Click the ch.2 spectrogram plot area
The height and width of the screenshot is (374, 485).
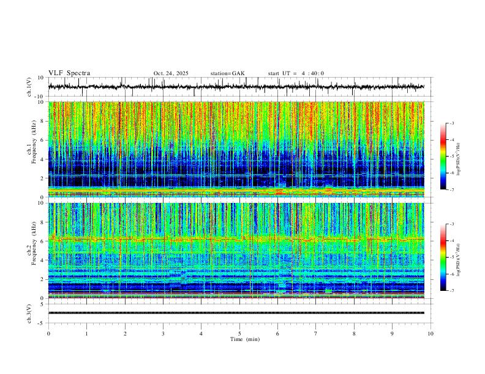point(236,251)
